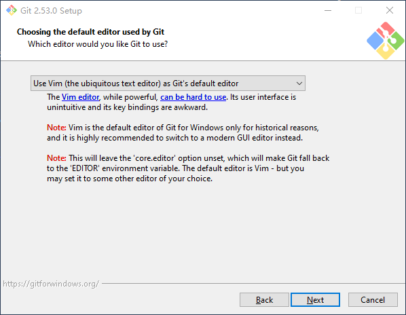This screenshot has height=315, width=406.
Task: Close the Git Setup window
Action: coord(390,10)
